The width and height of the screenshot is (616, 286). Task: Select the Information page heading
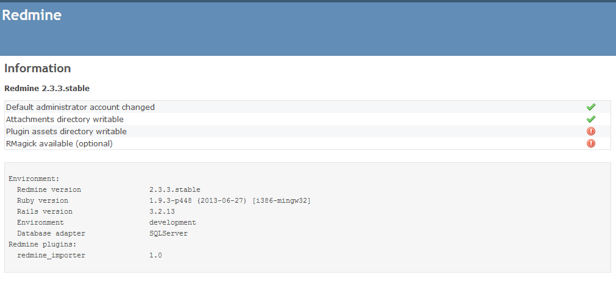pyautogui.click(x=38, y=68)
